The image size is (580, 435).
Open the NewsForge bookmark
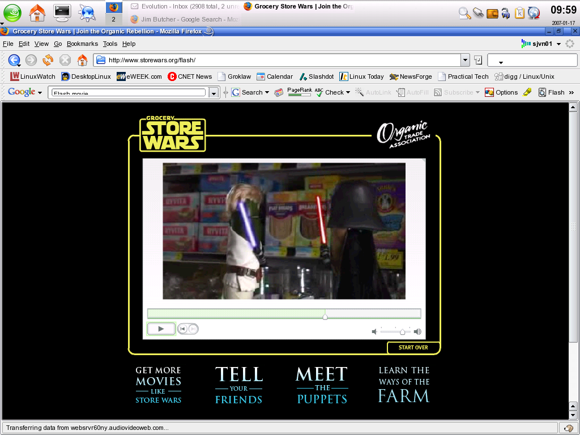tap(411, 76)
